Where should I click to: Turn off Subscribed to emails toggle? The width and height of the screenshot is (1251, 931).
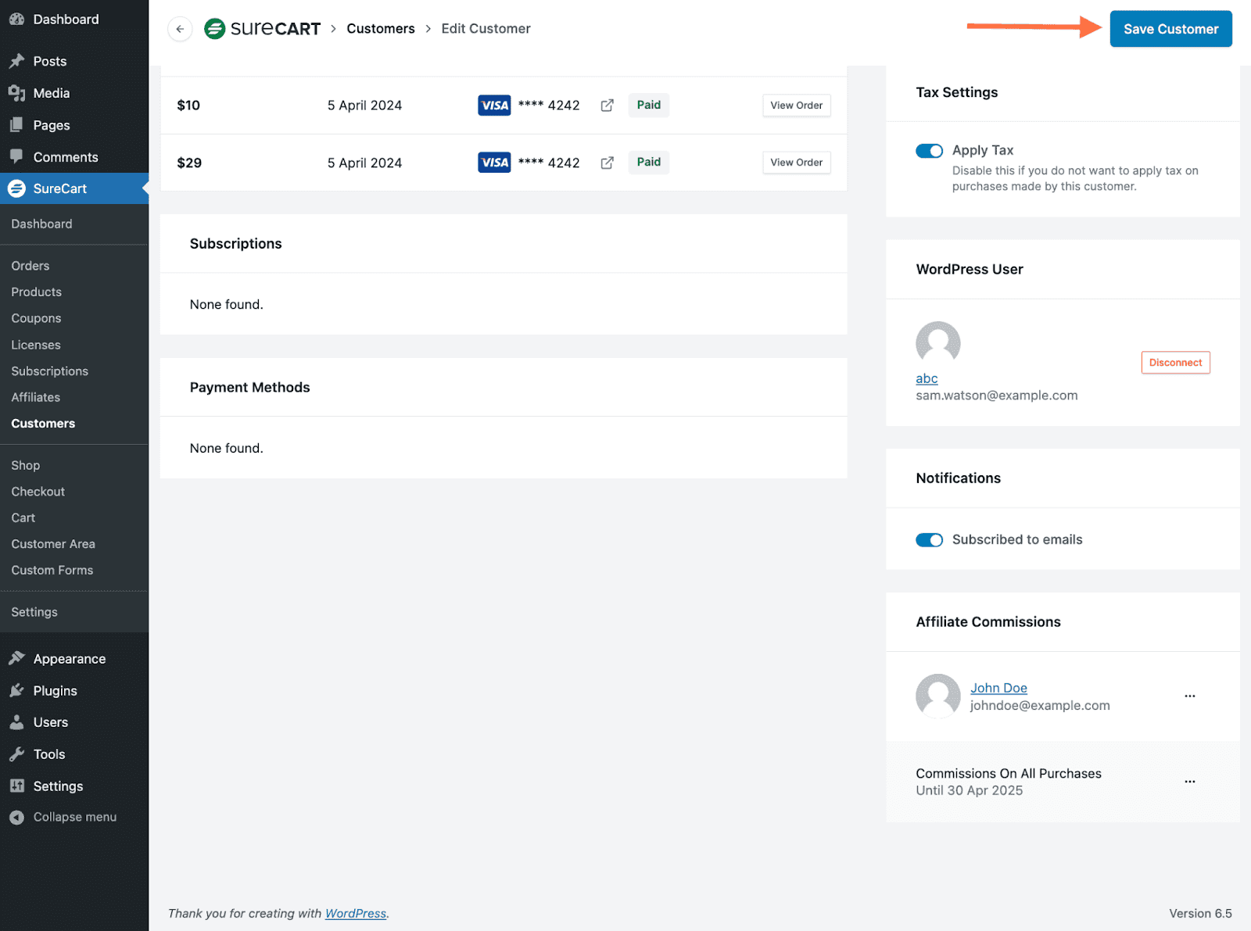point(929,540)
